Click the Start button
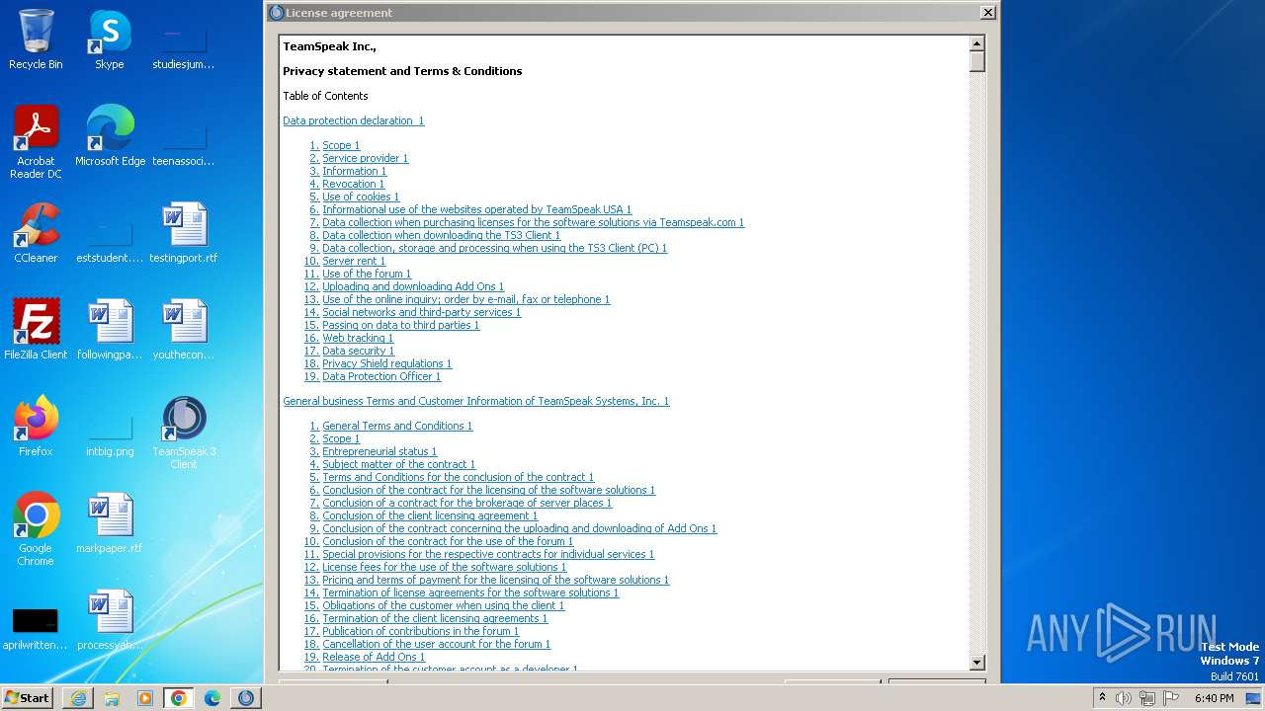The height and width of the screenshot is (711, 1265). tap(28, 698)
